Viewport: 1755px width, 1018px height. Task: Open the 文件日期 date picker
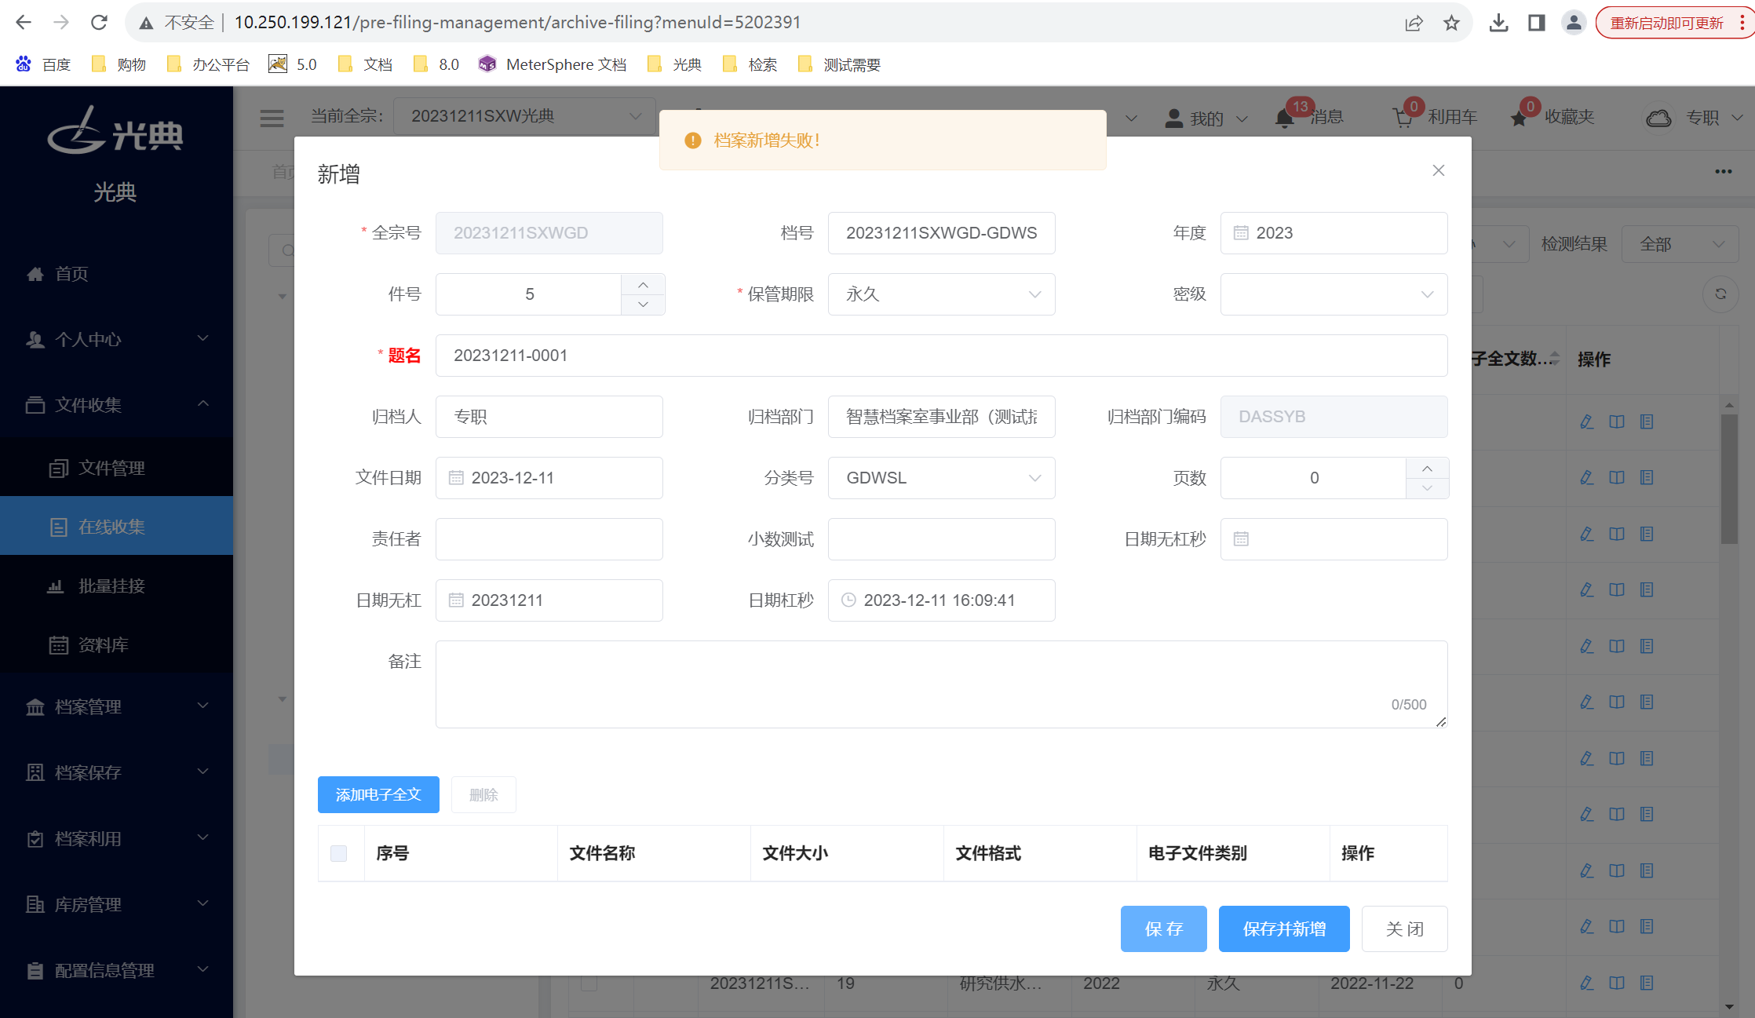[549, 478]
